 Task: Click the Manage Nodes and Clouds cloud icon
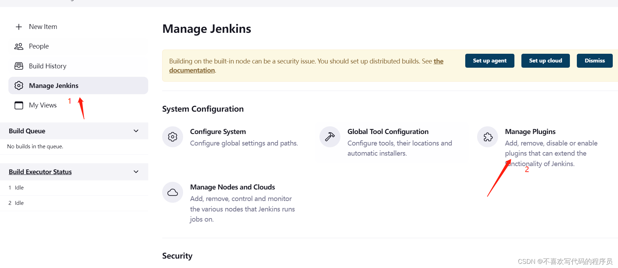click(173, 192)
